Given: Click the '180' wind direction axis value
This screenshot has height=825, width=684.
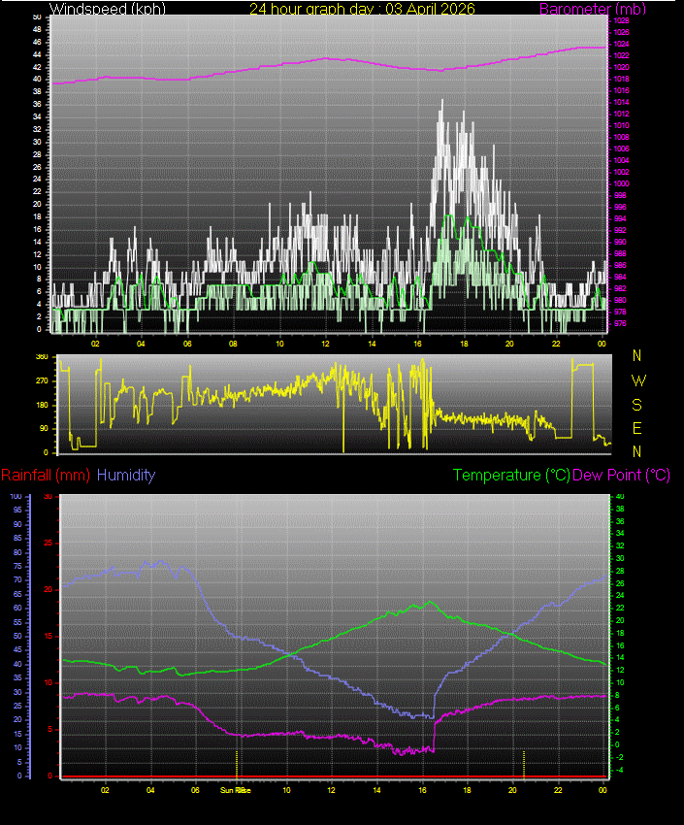Looking at the screenshot, I should (42, 405).
